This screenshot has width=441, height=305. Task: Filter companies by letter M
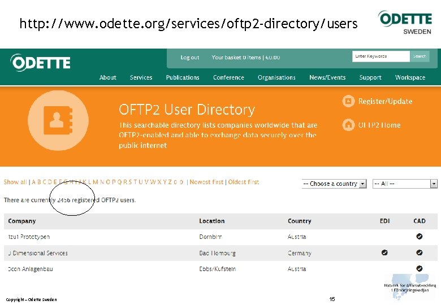point(96,182)
